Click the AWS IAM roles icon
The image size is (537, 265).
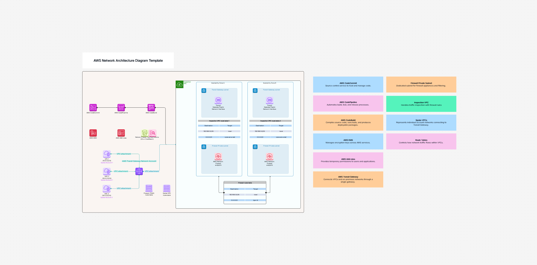click(121, 133)
